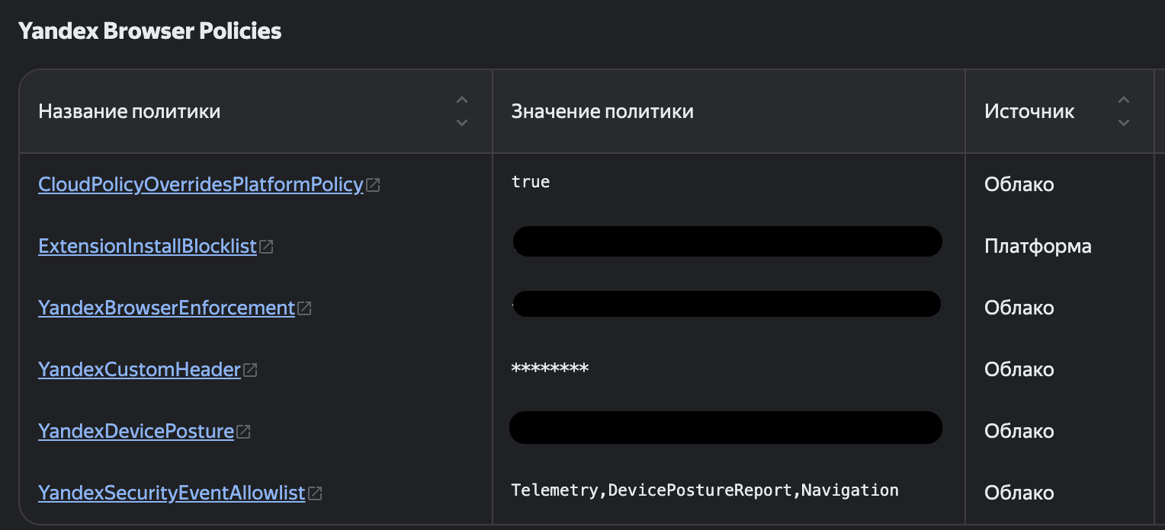
Task: Click the Telemetry,DevicePostureReport,Navigation value
Action: click(x=704, y=490)
